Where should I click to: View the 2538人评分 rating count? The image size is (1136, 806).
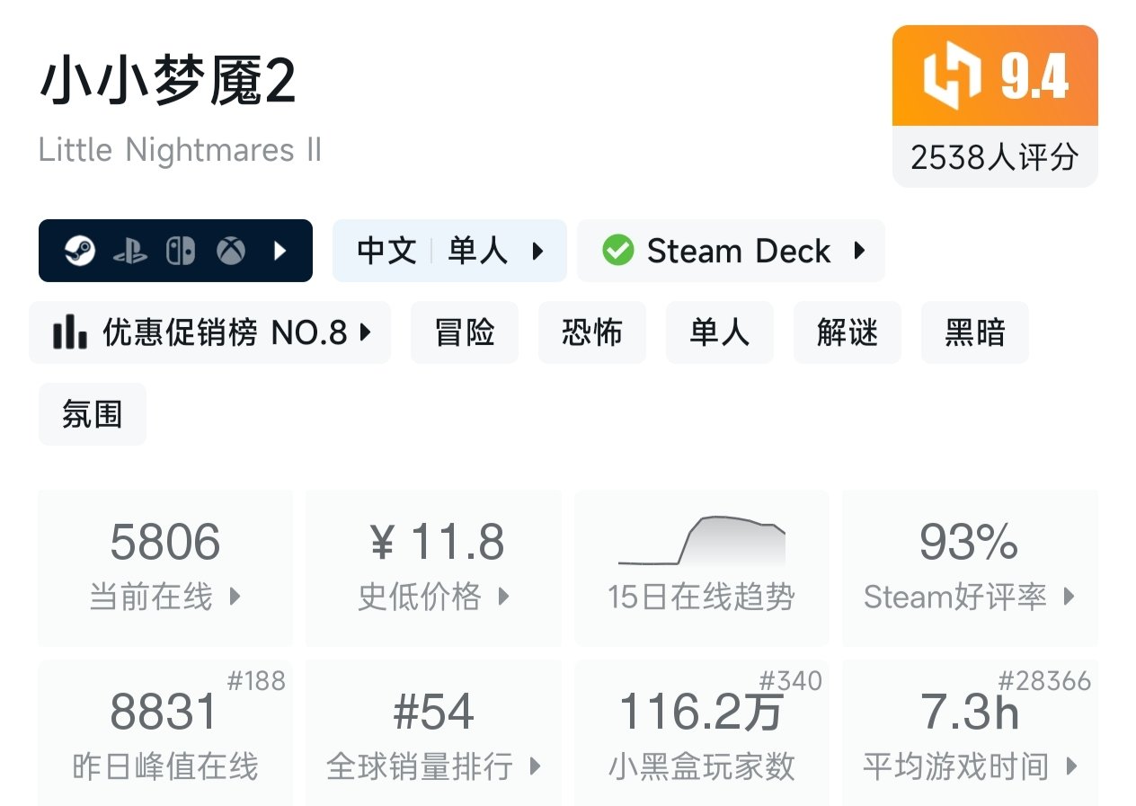click(994, 158)
